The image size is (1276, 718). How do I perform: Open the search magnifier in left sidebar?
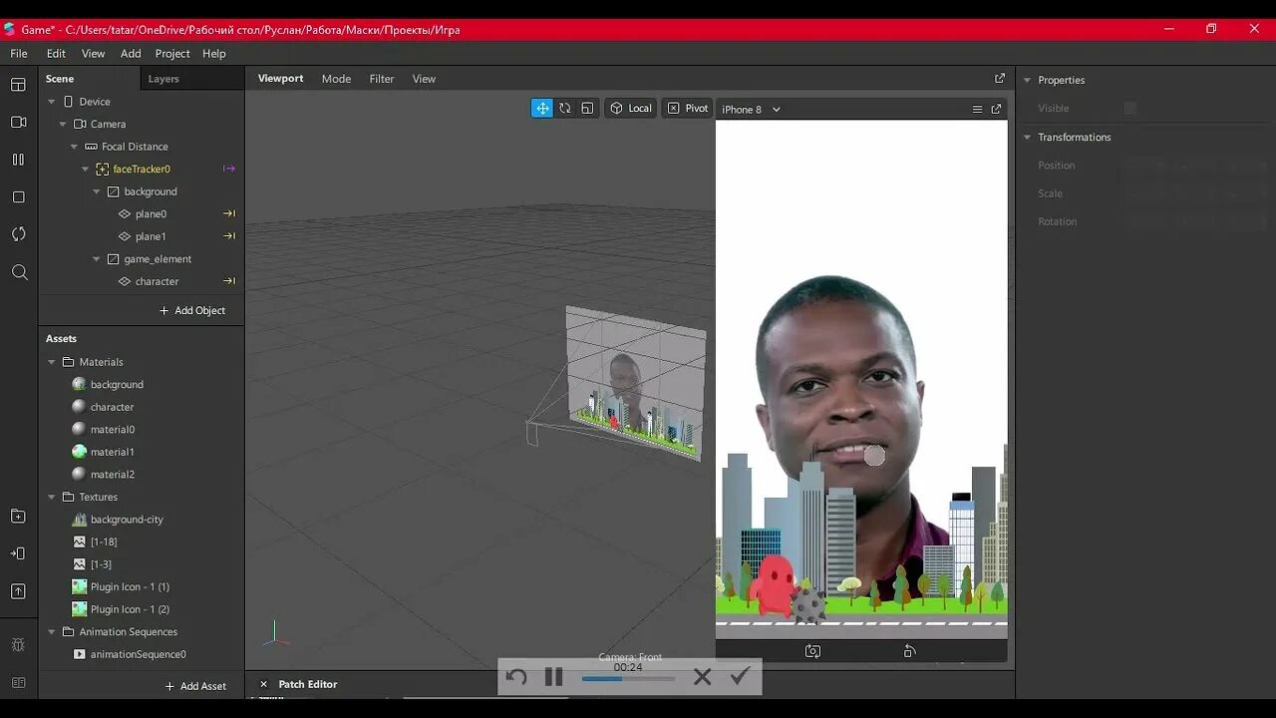click(19, 272)
